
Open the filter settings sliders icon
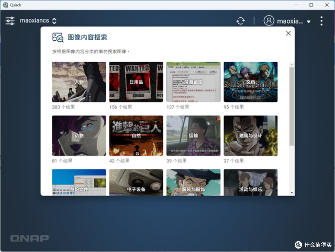(x=10, y=21)
